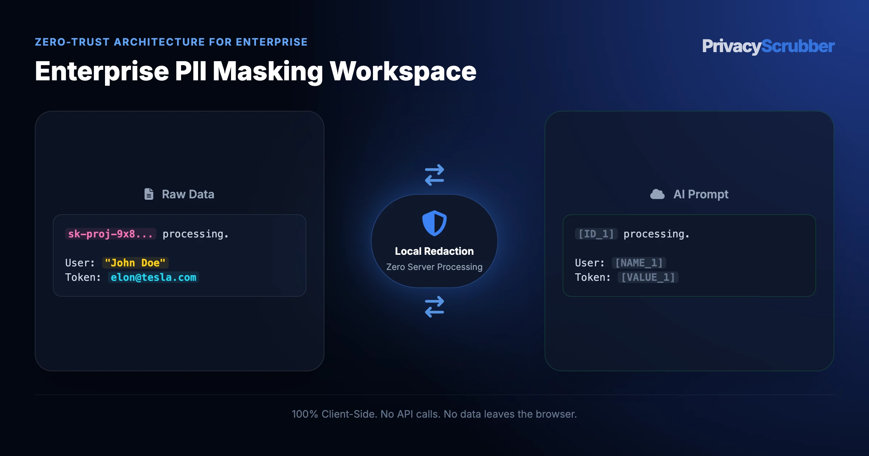
Task: Click the Raw Data document icon
Action: pyautogui.click(x=149, y=194)
